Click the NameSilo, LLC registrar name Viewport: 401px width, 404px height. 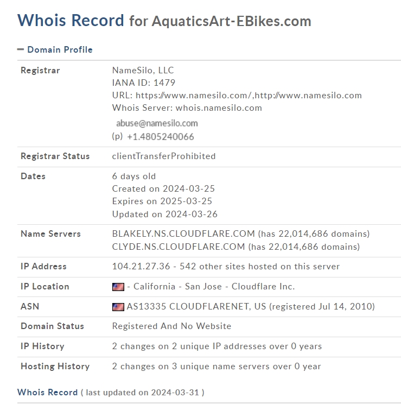click(x=143, y=71)
